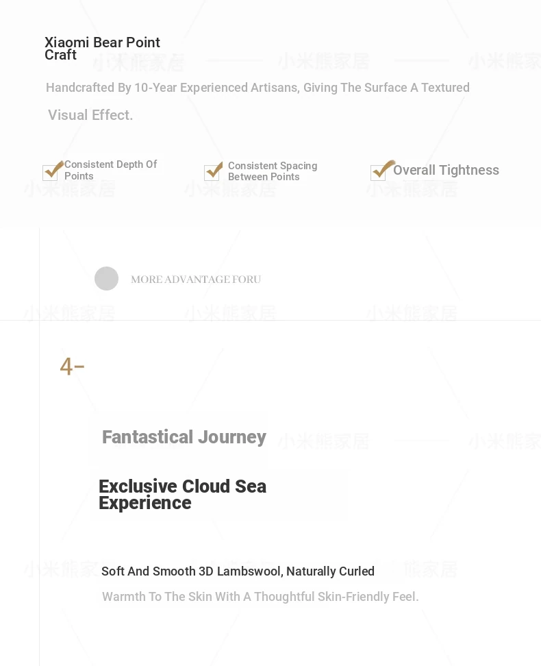This screenshot has height=666, width=541.
Task: Click the Visual Effect text
Action: 90,115
